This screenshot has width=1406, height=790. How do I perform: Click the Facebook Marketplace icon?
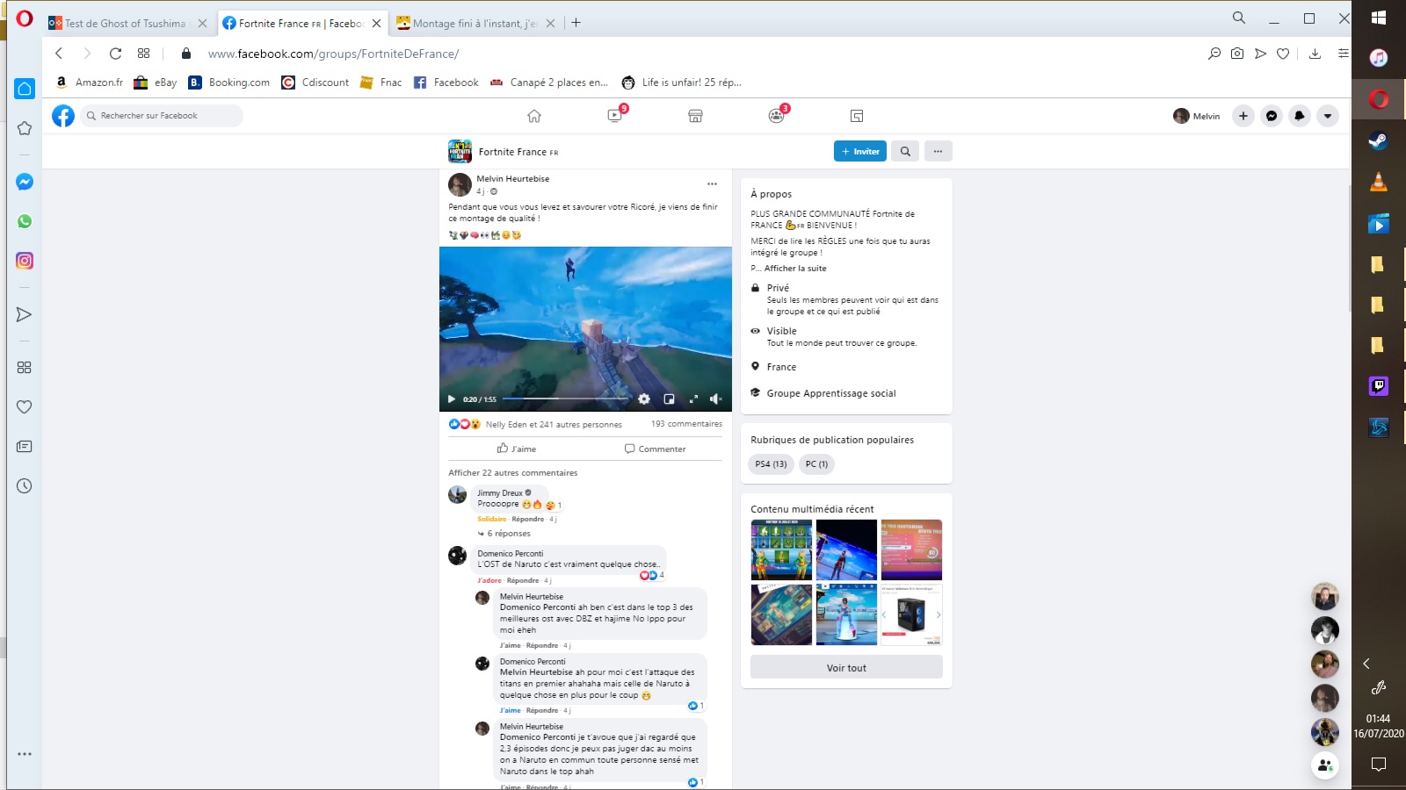coord(695,116)
